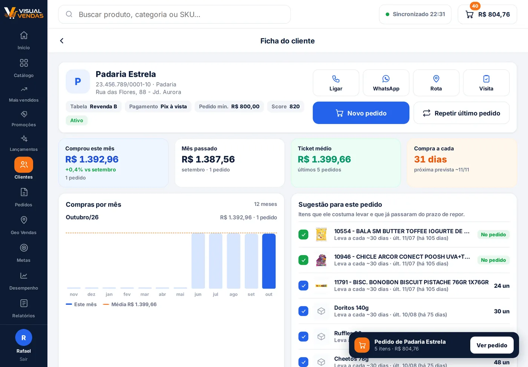Click the Média R$ 1.399,66 legend entry

[130, 304]
